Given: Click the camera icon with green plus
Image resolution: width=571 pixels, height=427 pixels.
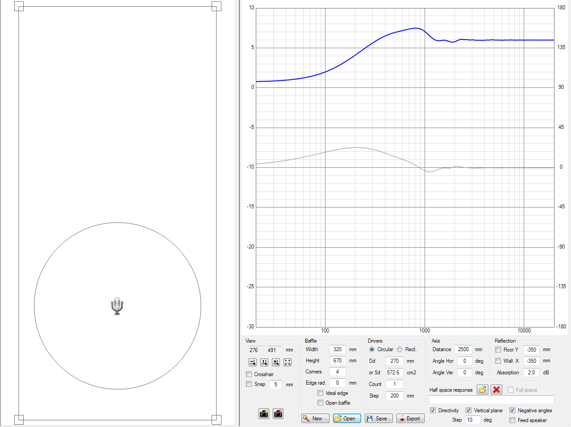Looking at the screenshot, I should pos(264,414).
